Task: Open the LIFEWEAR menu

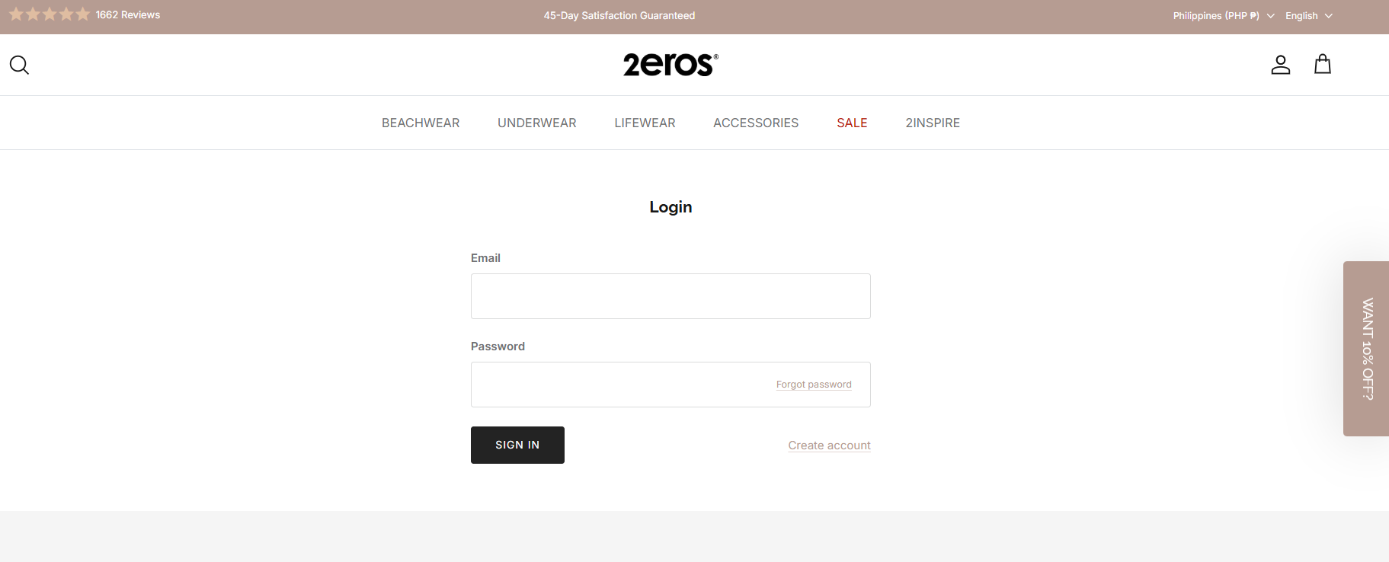Action: [645, 123]
